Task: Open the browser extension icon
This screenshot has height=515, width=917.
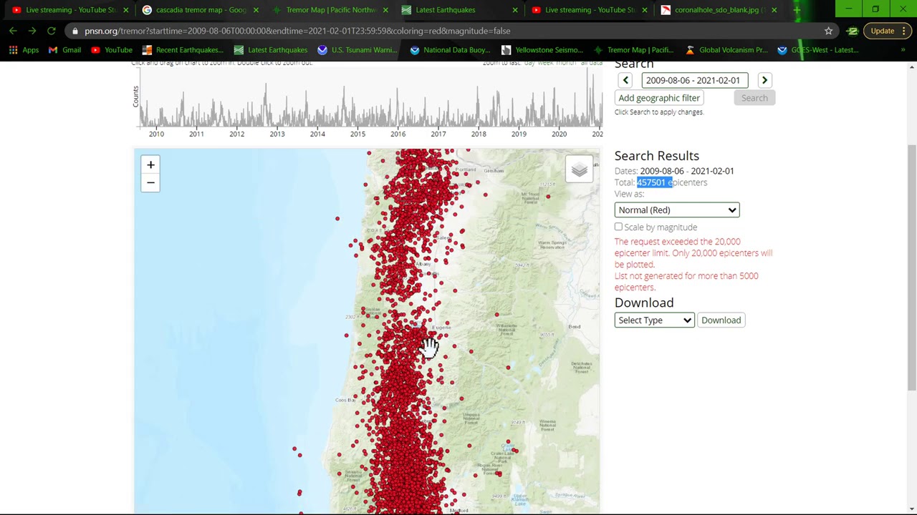Action: coord(852,31)
